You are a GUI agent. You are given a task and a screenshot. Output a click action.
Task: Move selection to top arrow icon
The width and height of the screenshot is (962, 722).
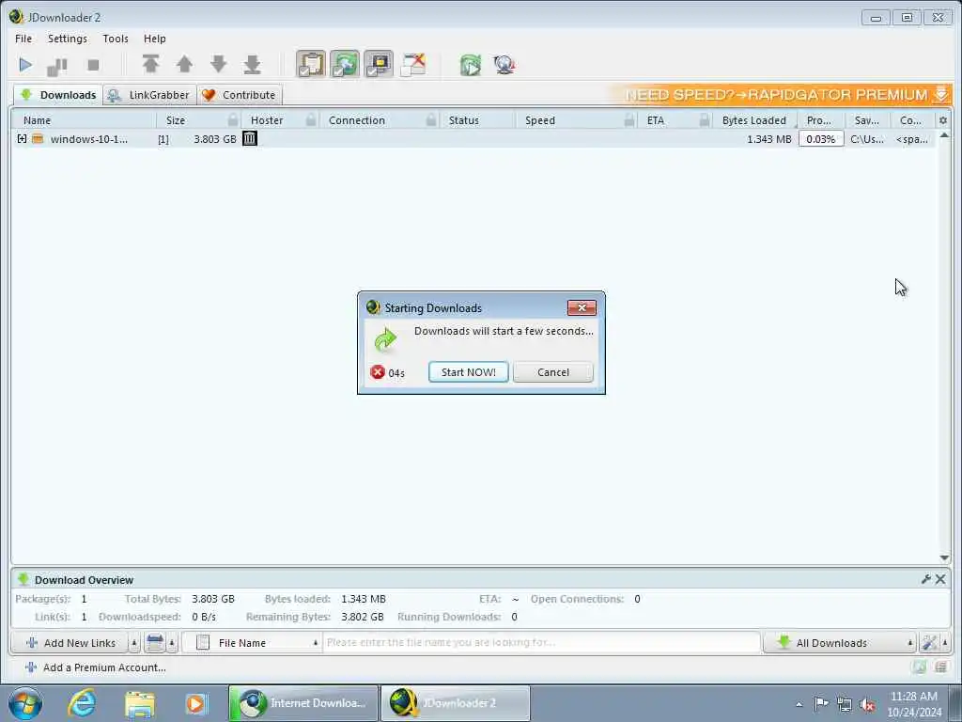click(150, 64)
